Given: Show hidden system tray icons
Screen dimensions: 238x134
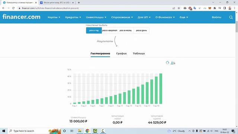Looking at the screenshot, I should 189,131.
